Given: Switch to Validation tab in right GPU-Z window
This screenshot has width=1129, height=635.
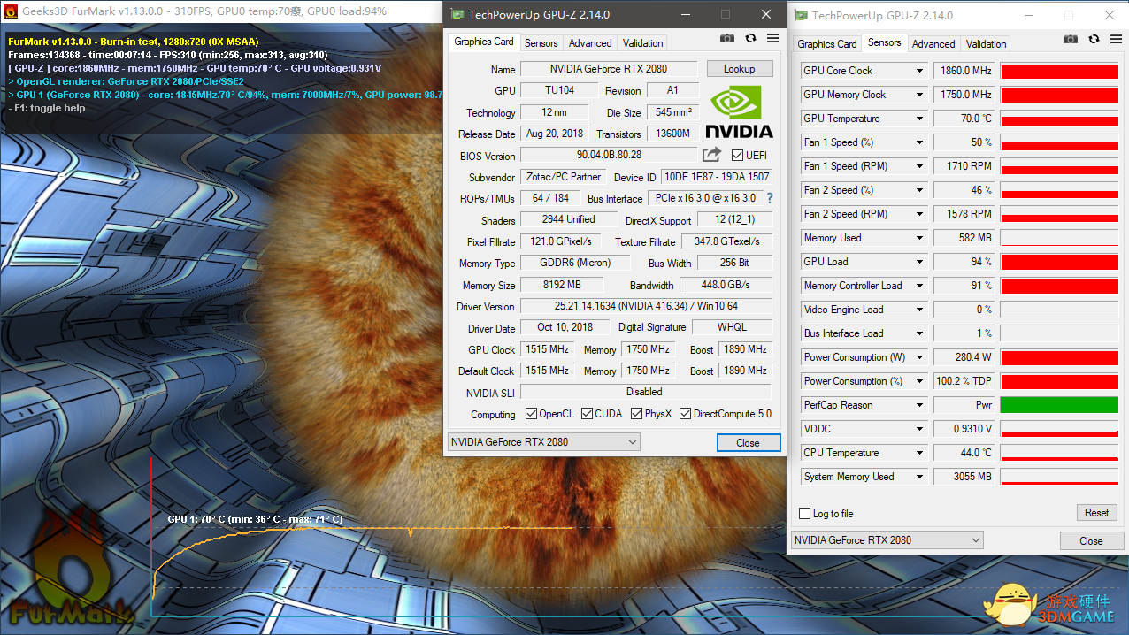Looking at the screenshot, I should (x=986, y=43).
